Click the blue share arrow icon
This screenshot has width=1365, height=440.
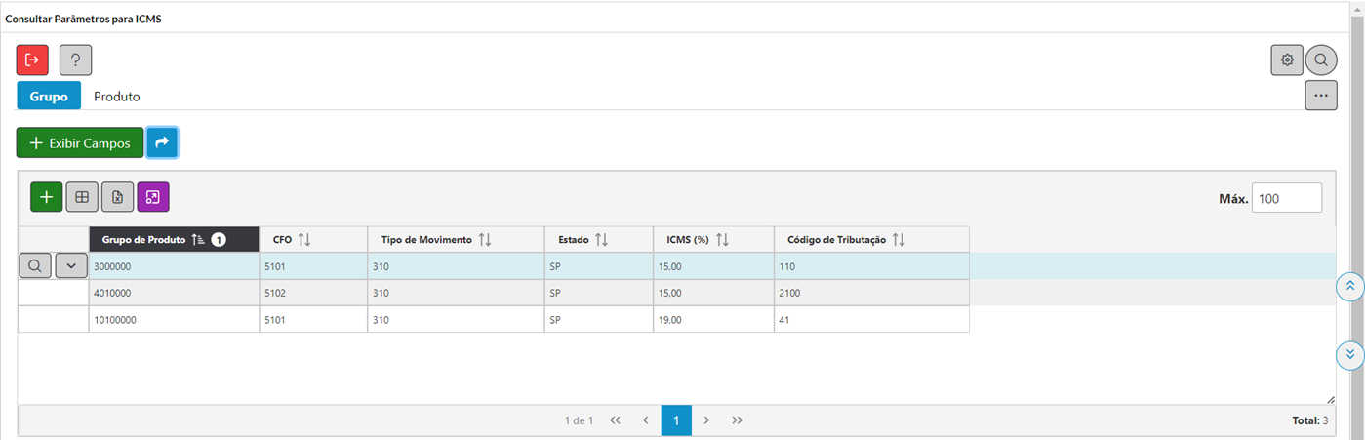tap(162, 142)
